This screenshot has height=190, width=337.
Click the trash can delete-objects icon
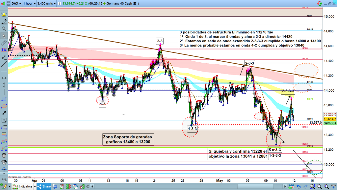point(4,156)
